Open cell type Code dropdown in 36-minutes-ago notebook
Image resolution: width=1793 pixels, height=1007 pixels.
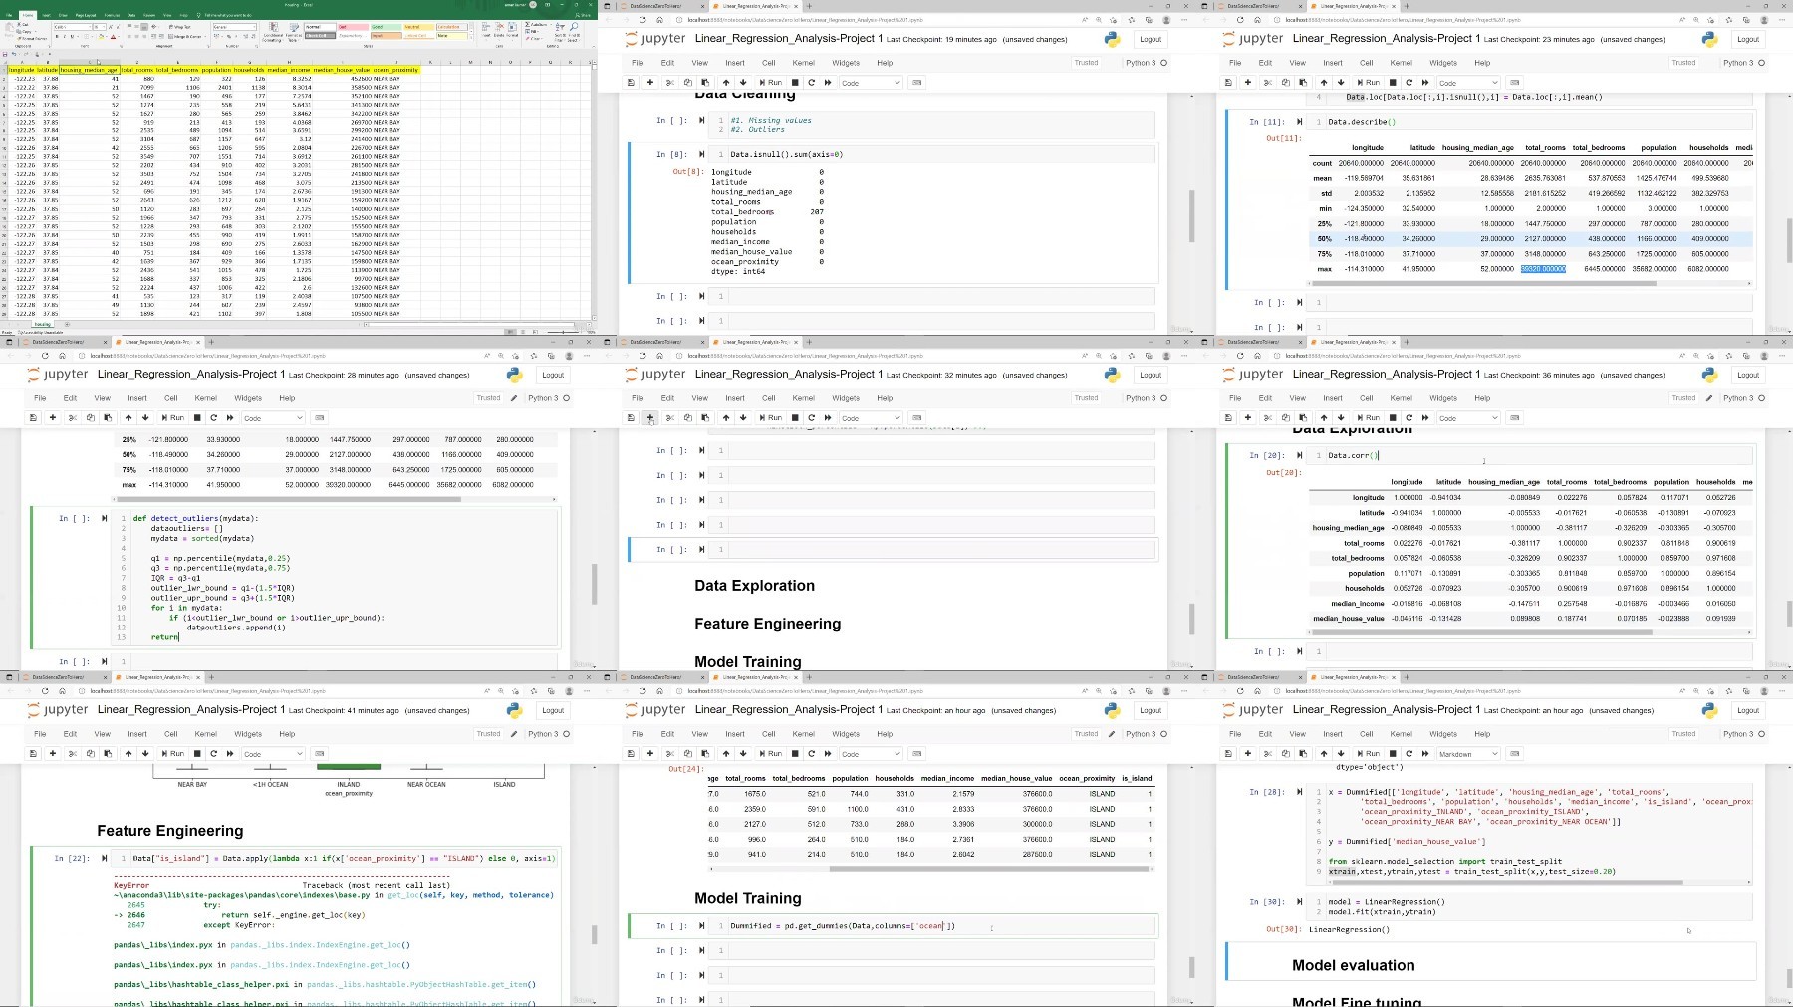tap(1469, 418)
